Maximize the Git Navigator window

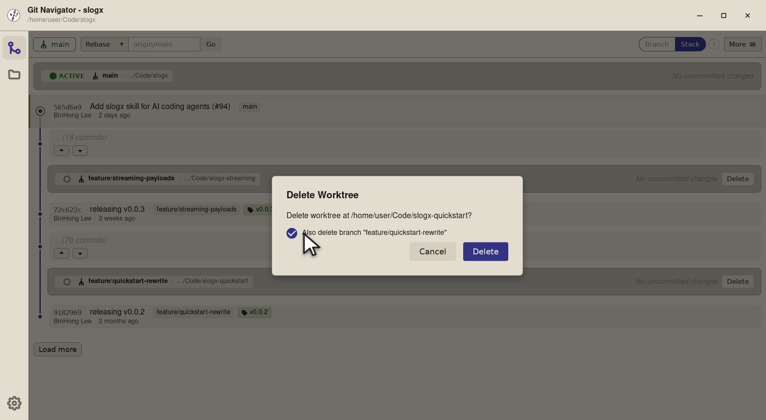point(724,16)
